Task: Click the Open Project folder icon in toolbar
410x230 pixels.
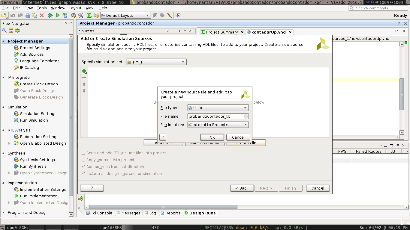Action: click(x=4, y=15)
